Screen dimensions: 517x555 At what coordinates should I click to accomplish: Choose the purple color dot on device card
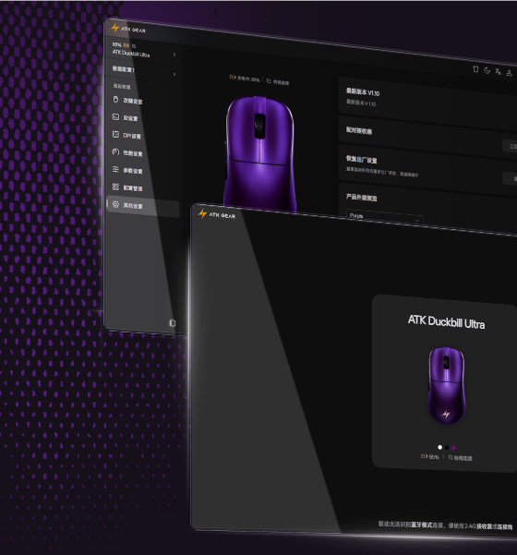pyautogui.click(x=453, y=448)
